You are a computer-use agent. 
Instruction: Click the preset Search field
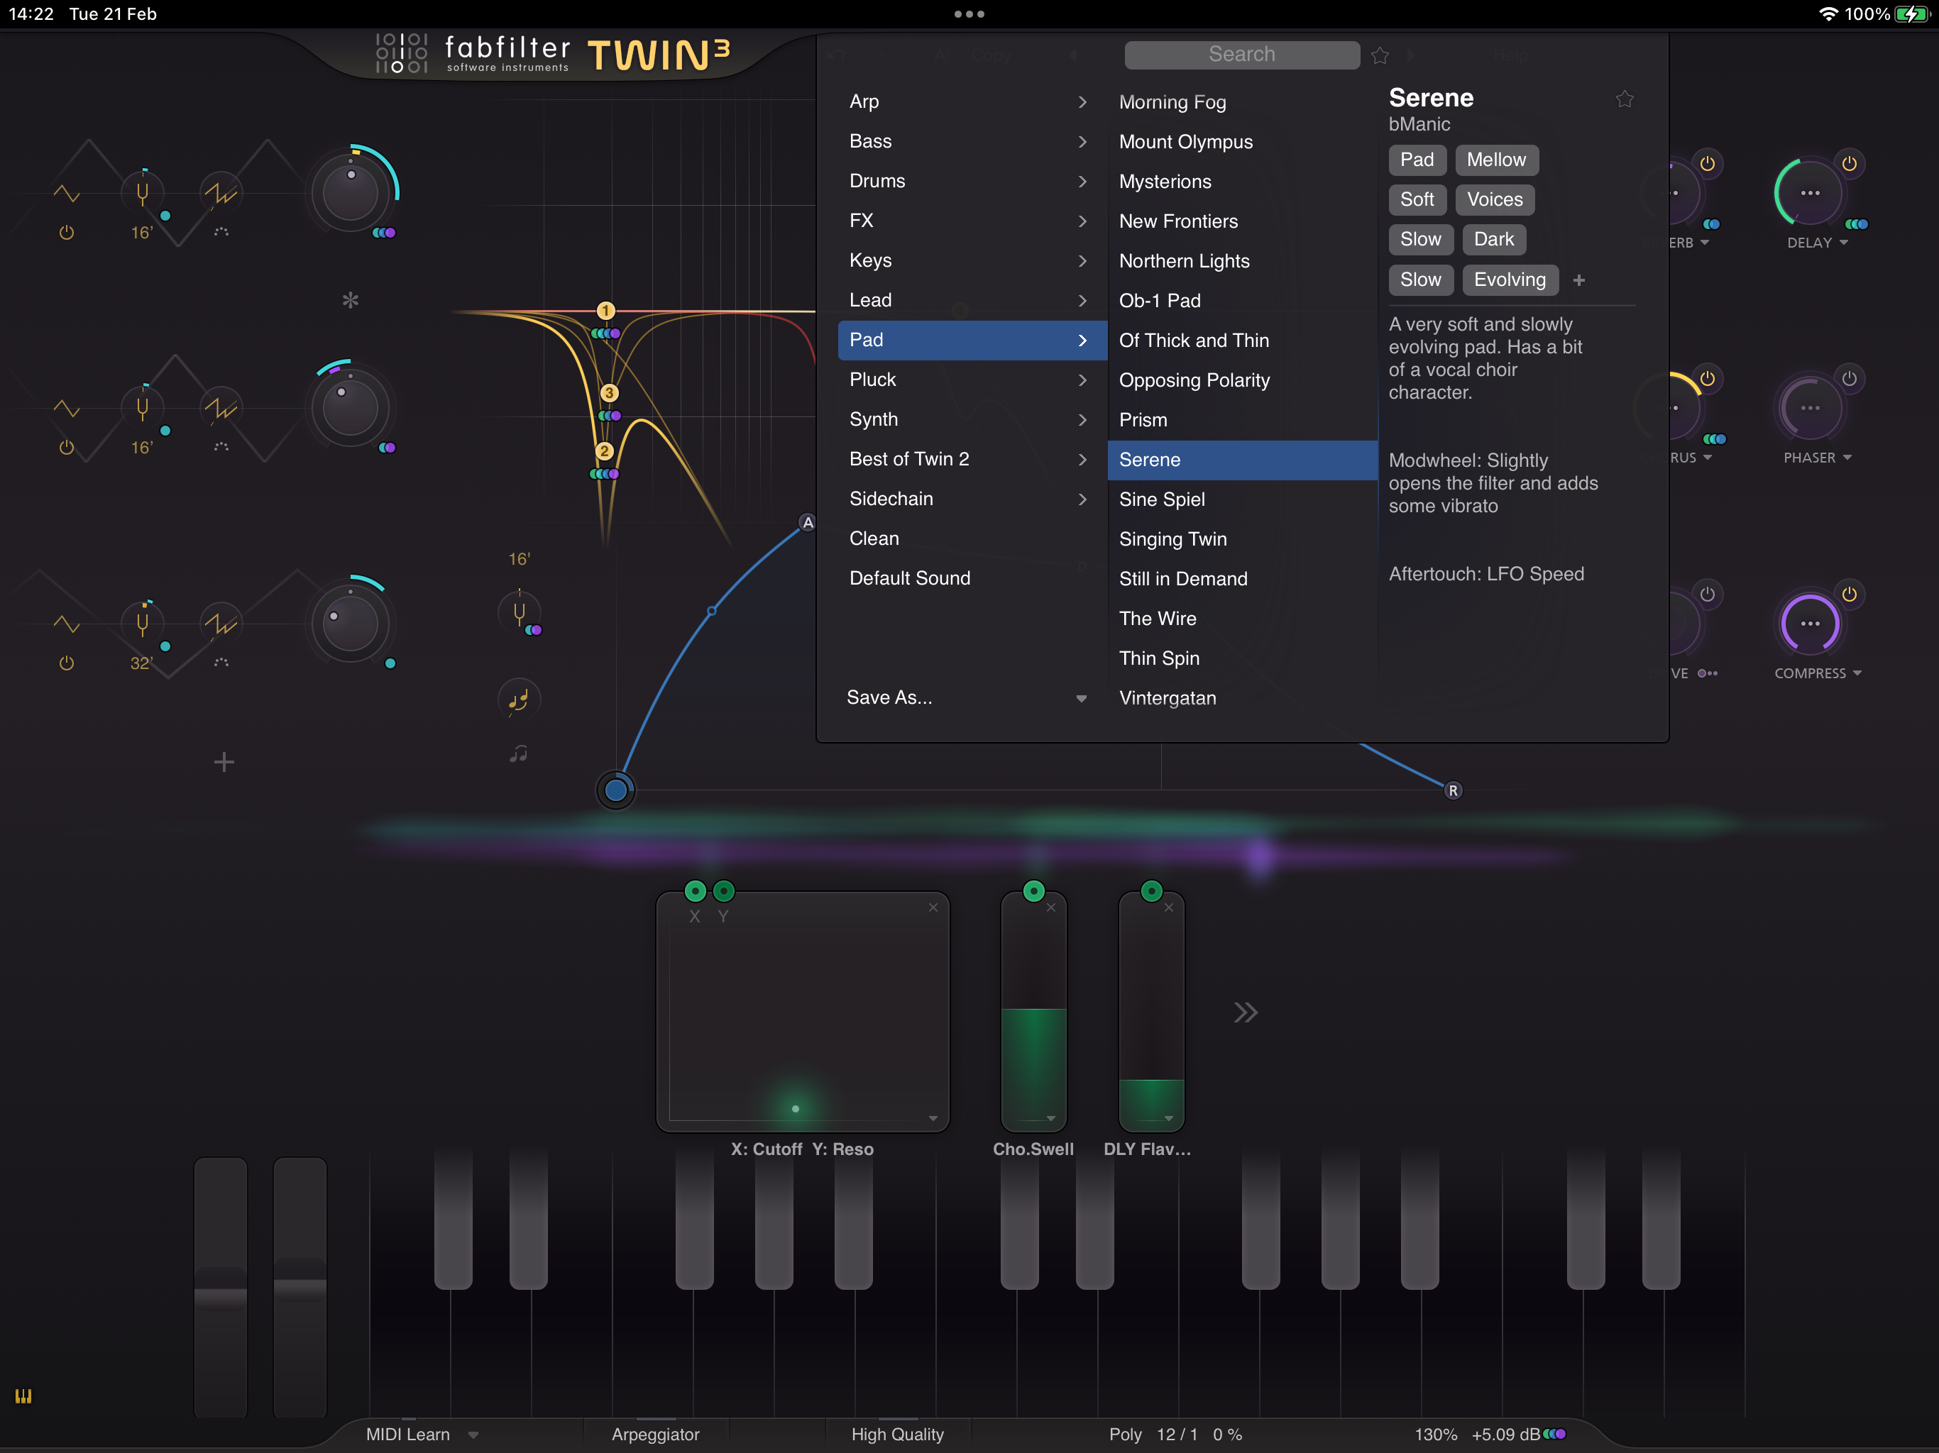coord(1241,55)
